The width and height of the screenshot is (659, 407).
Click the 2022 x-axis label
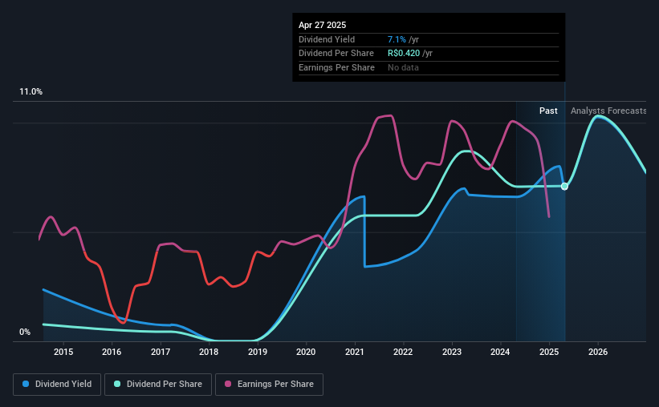(x=403, y=352)
